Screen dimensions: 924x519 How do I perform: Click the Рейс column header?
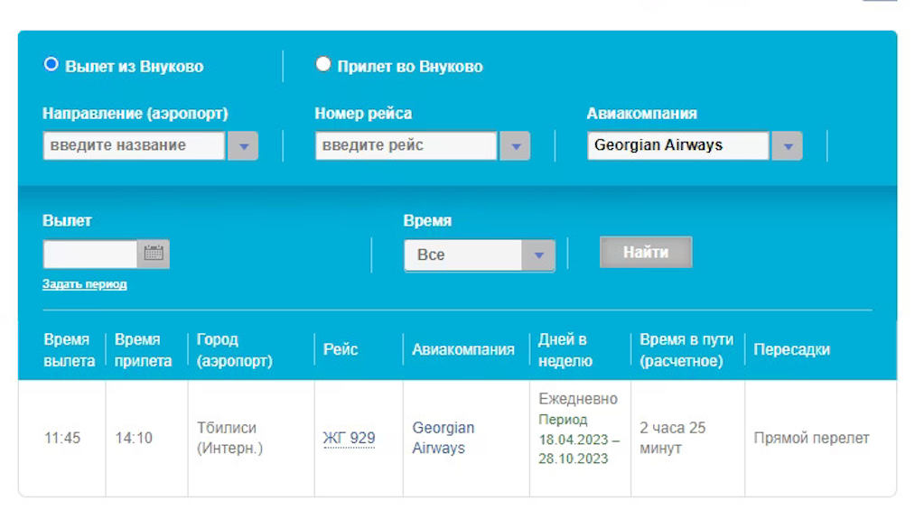click(x=341, y=349)
